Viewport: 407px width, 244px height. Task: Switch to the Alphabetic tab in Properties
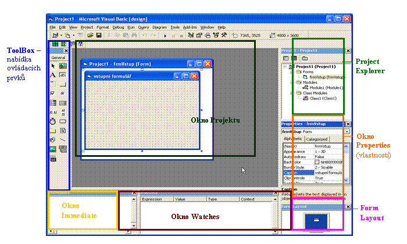point(293,139)
